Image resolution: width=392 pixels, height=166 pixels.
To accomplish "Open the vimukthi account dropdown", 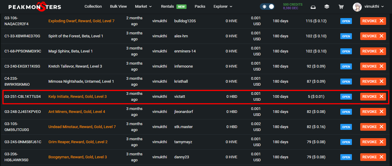I will [x=374, y=6].
